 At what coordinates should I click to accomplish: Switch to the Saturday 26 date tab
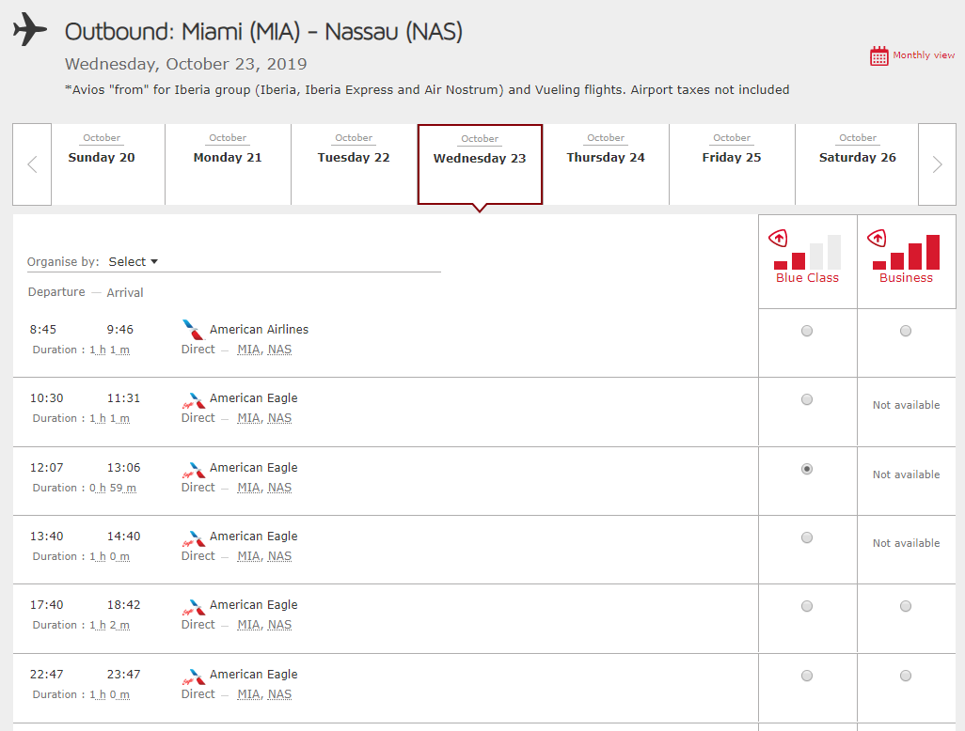coord(857,164)
